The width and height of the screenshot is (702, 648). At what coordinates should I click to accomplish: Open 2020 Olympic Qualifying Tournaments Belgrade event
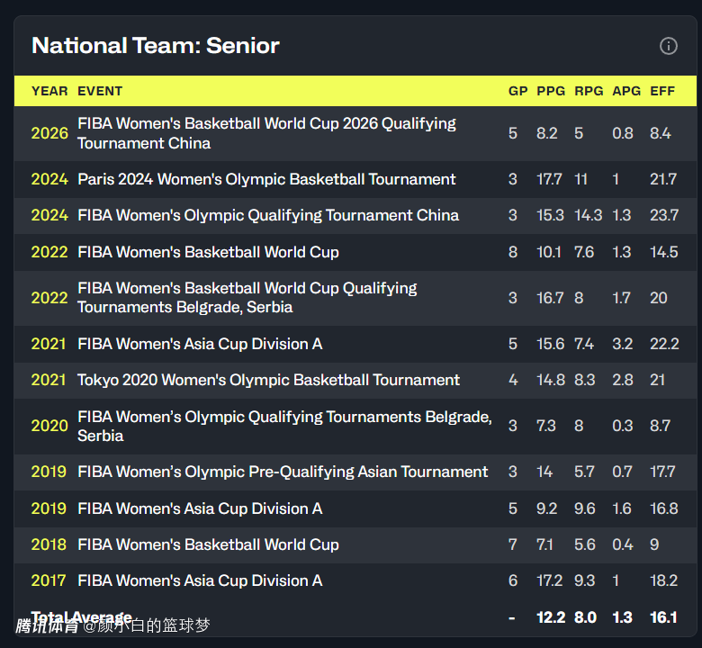click(x=284, y=426)
